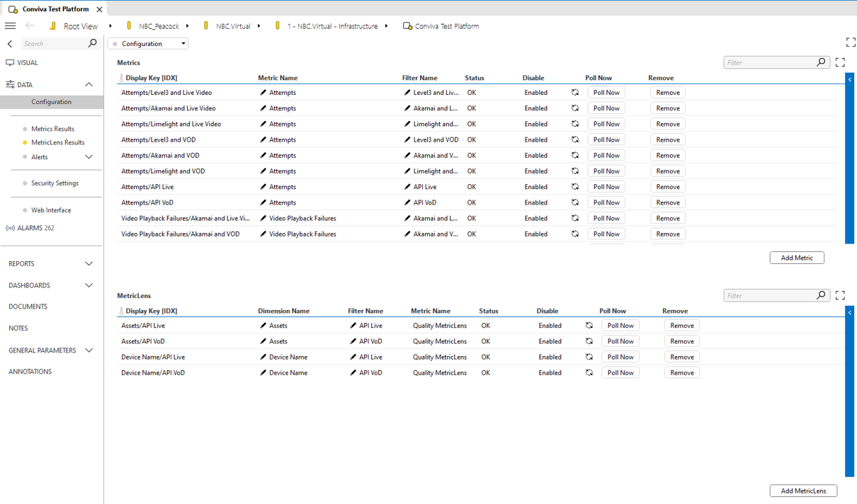This screenshot has width=857, height=504.
Task: Click the Add MetricLens button
Action: coord(803,491)
